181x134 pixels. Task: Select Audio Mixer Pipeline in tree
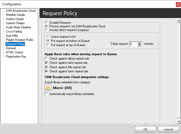pos(18,27)
